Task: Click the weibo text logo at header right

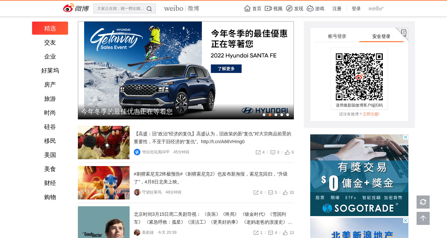Action: pos(376,8)
